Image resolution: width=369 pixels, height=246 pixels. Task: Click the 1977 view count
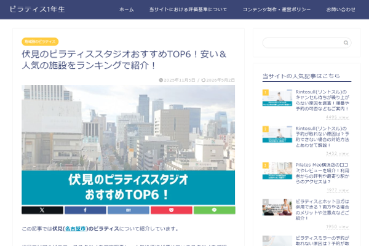[338, 190]
